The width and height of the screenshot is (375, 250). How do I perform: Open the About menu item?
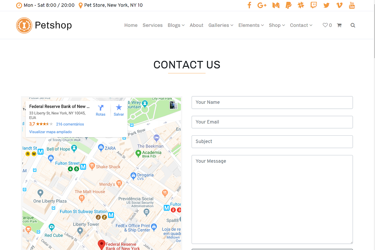[197, 25]
